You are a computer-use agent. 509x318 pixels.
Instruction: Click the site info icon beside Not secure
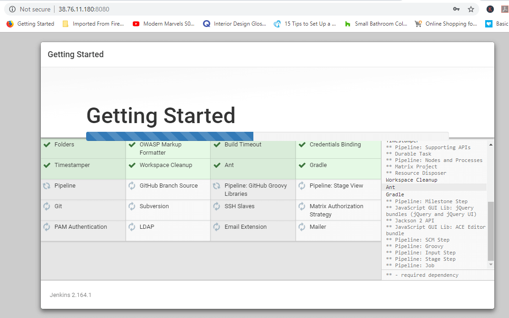(12, 9)
